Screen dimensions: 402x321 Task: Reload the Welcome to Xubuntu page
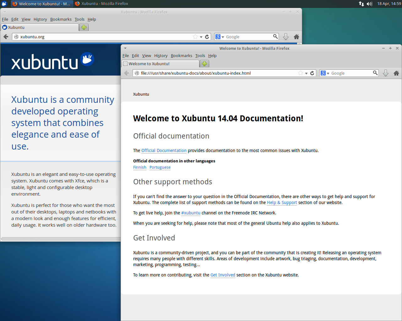coord(312,73)
